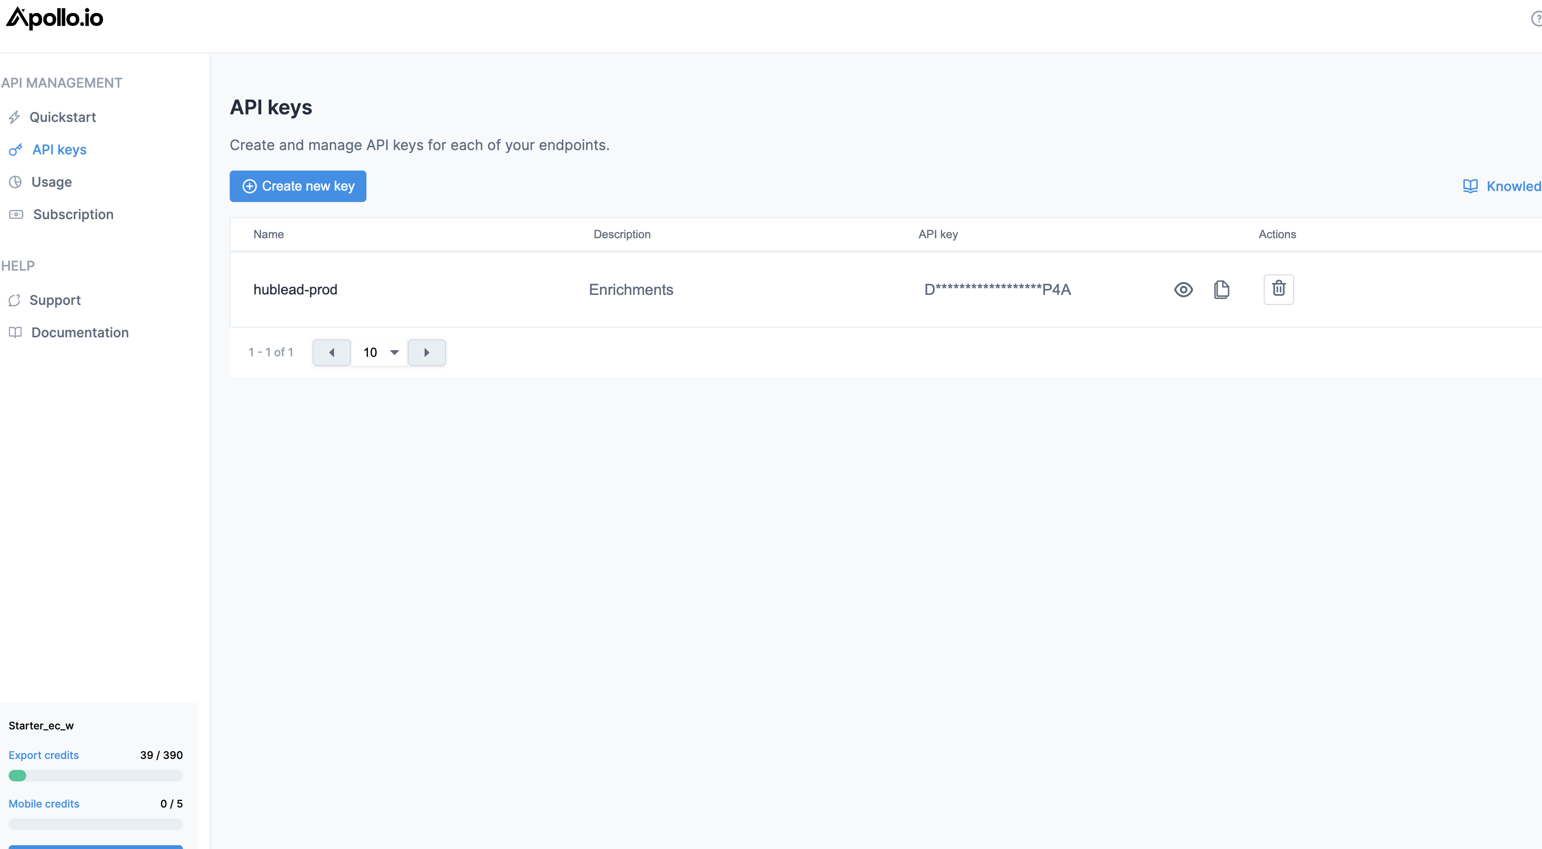Screen dimensions: 1542x849
Task: Click the Export credits progress bar
Action: pyautogui.click(x=95, y=776)
